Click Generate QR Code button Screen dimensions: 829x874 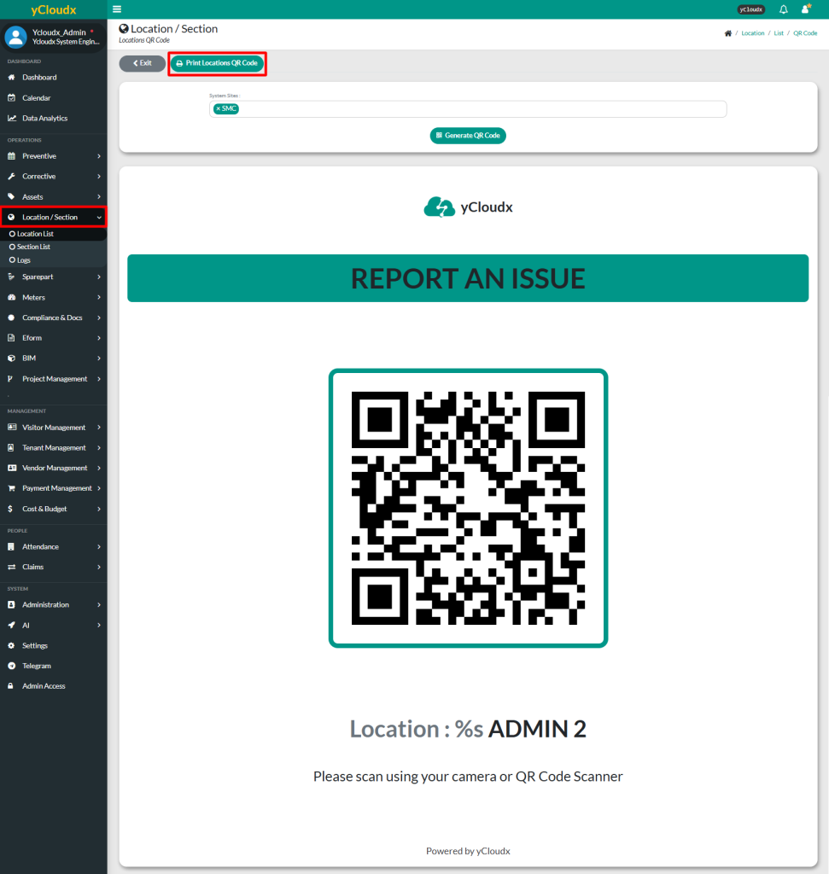tap(468, 136)
